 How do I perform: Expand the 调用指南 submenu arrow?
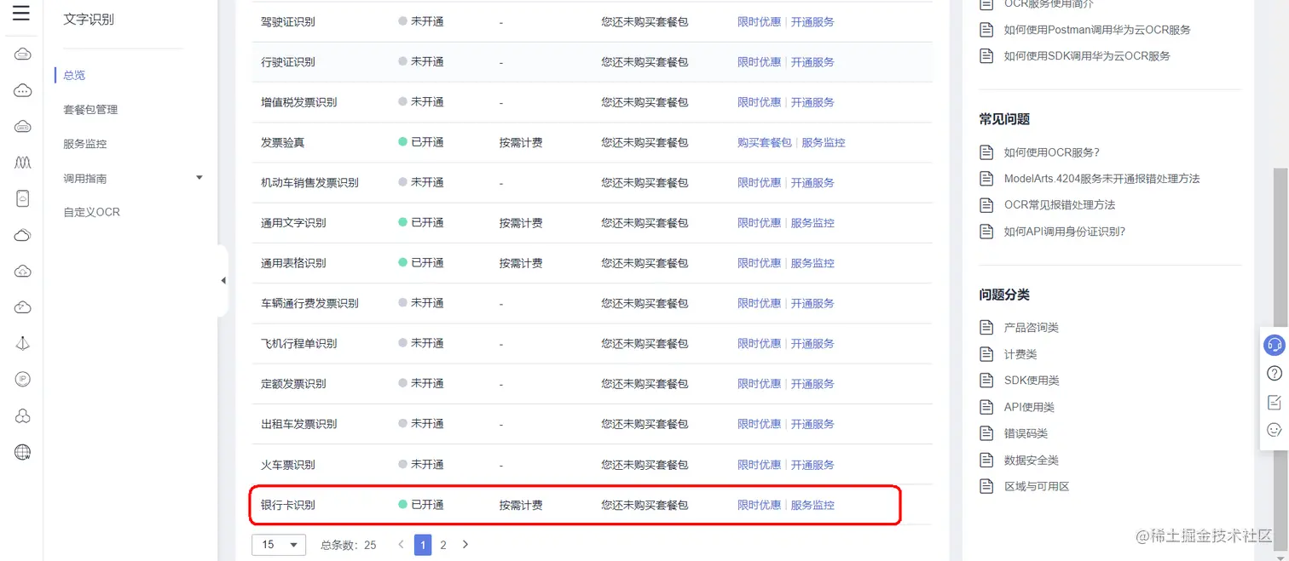pyautogui.click(x=199, y=178)
